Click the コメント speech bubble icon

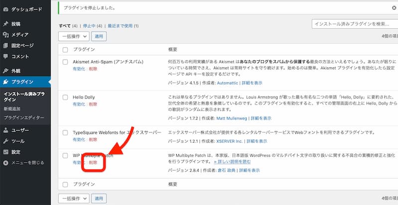point(5,56)
